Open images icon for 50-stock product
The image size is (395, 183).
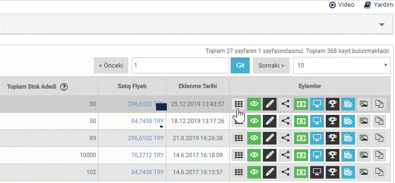pos(364,121)
